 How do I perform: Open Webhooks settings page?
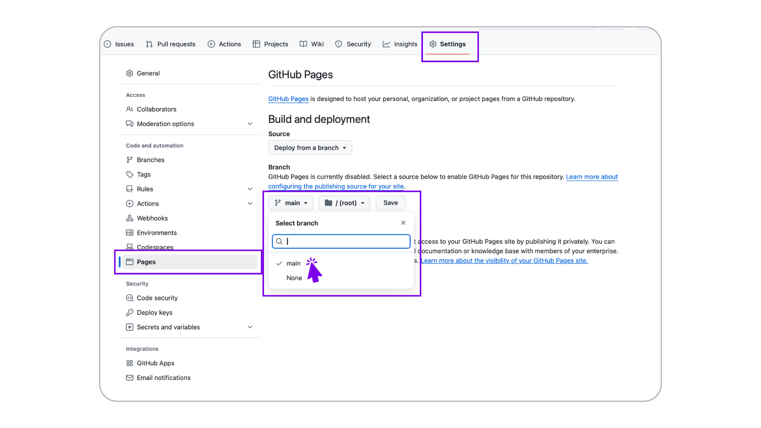coord(190,218)
